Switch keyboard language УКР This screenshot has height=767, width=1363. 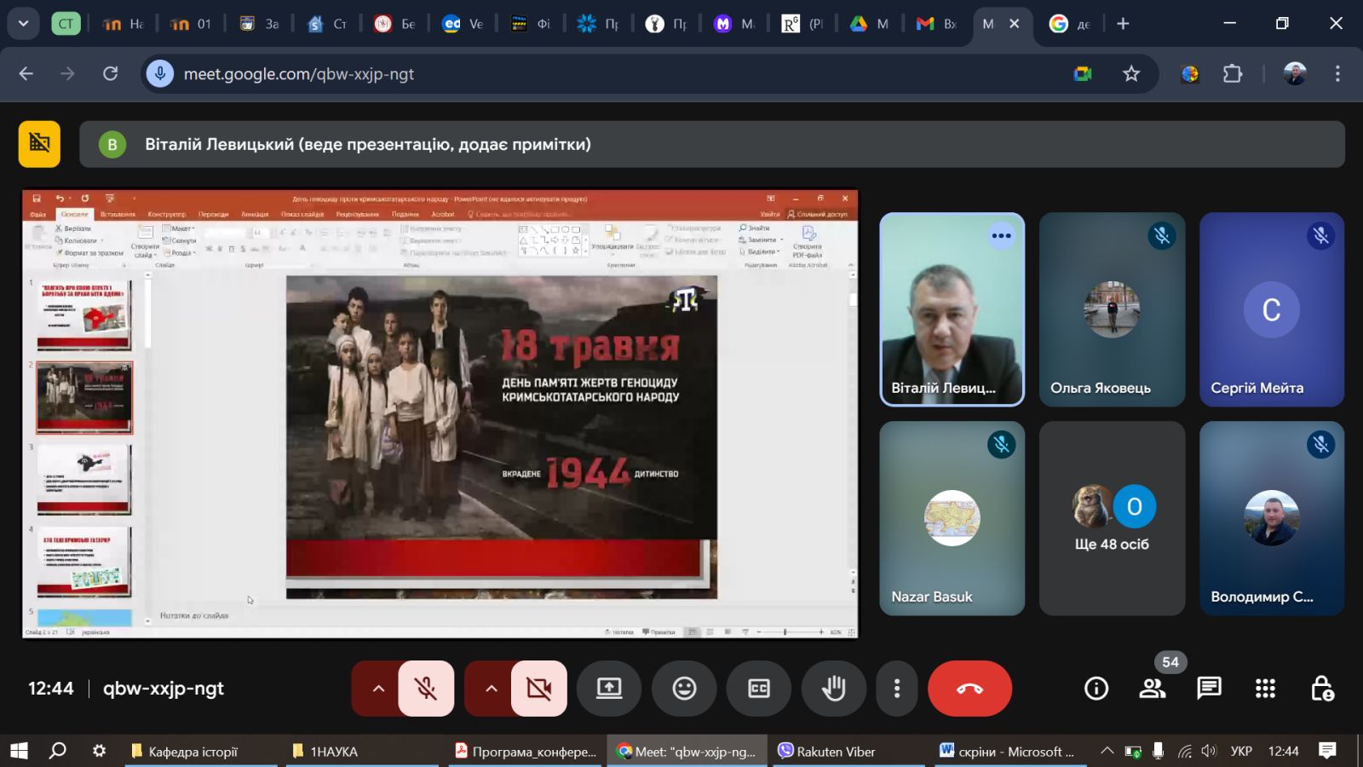click(x=1241, y=751)
